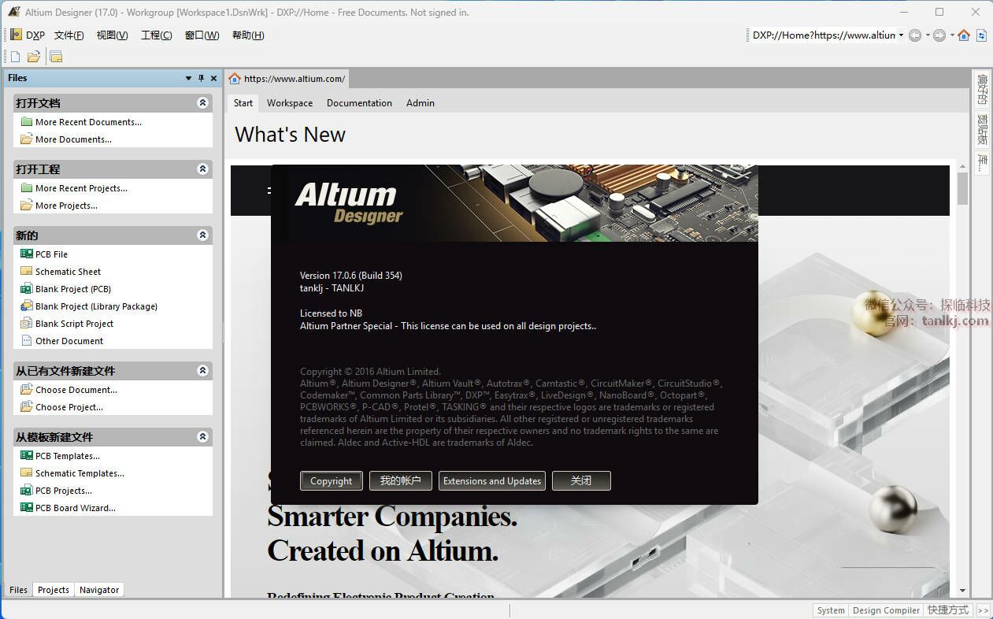Click the scrollbar down arrow
This screenshot has width=993, height=619.
[962, 591]
